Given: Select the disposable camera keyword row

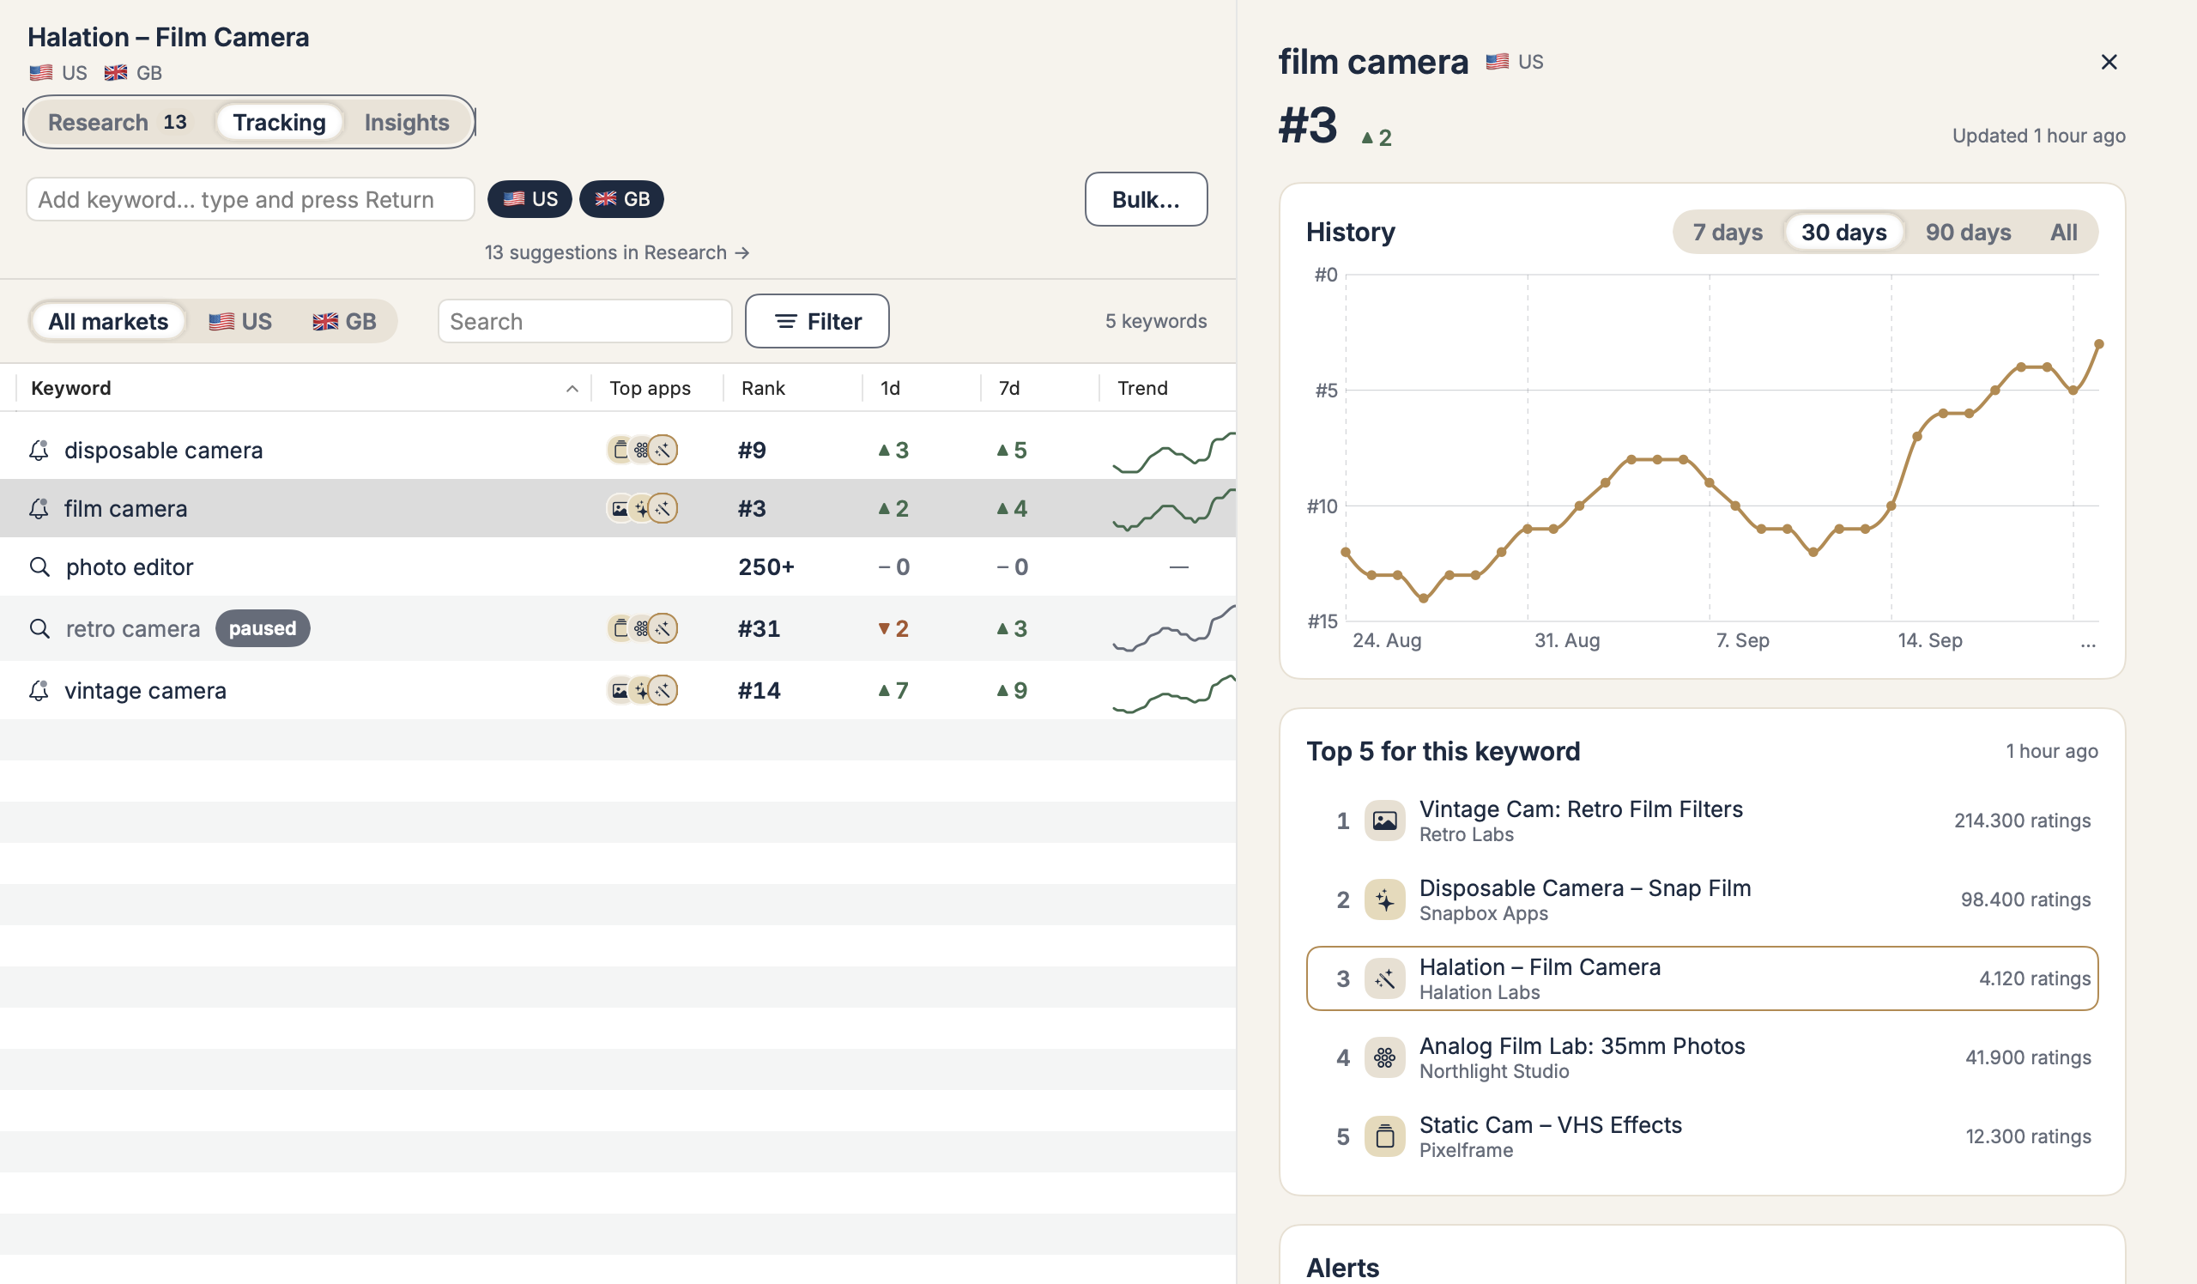Looking at the screenshot, I should coord(617,450).
